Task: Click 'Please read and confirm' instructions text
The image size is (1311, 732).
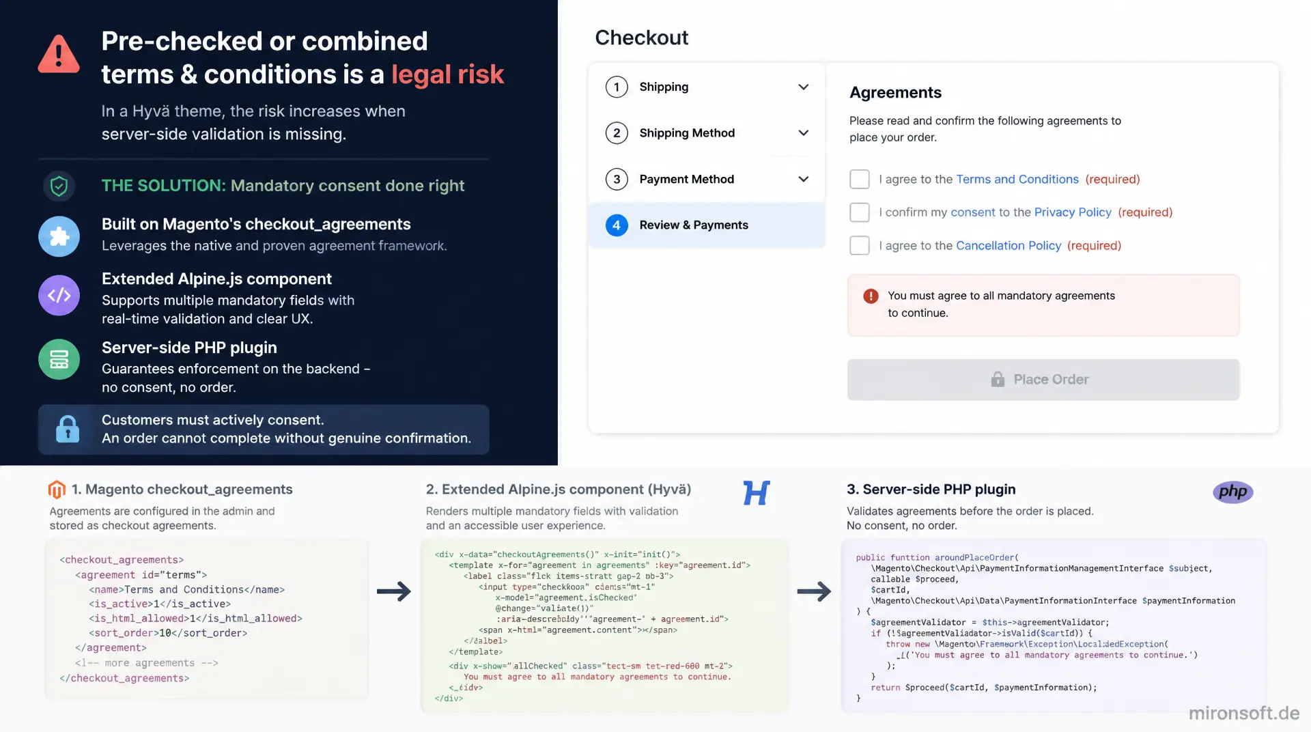Action: tap(985, 129)
